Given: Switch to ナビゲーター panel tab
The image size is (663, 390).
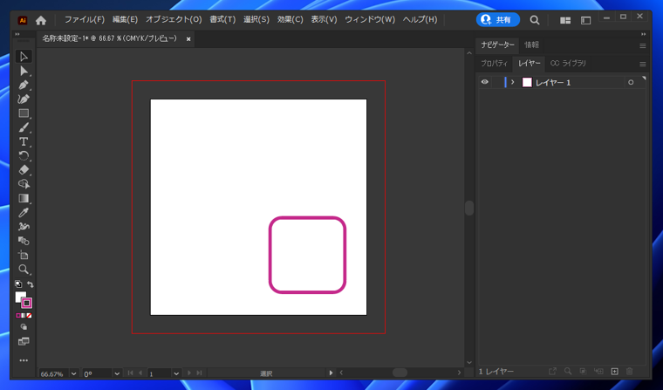Looking at the screenshot, I should coord(497,44).
